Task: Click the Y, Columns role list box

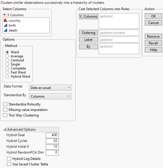Action: coord(119,21)
